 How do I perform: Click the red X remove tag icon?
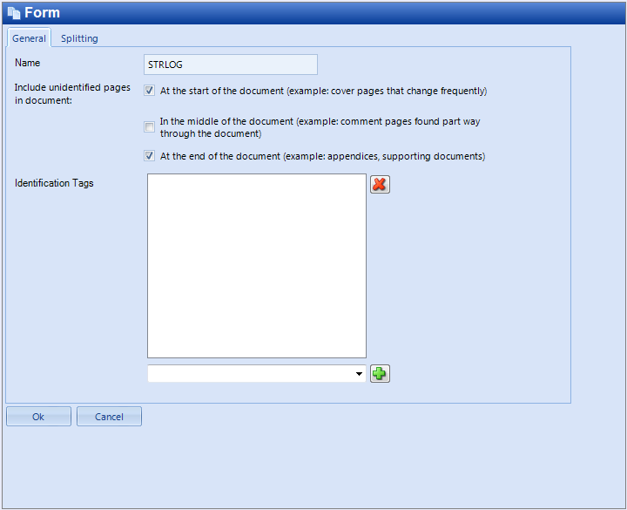coord(380,185)
